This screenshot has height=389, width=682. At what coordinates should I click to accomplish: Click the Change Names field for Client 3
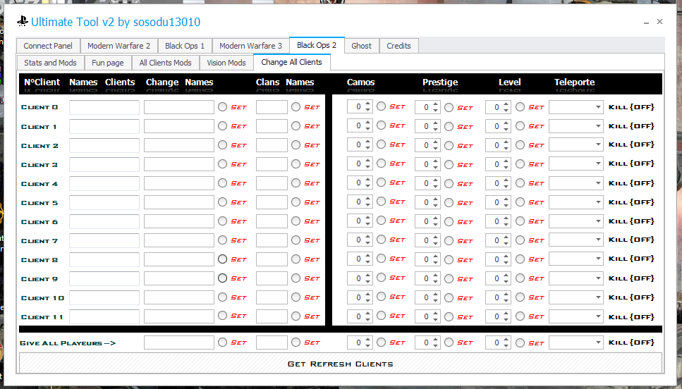pos(179,164)
